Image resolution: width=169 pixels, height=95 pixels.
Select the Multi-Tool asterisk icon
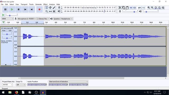coord(54,11)
